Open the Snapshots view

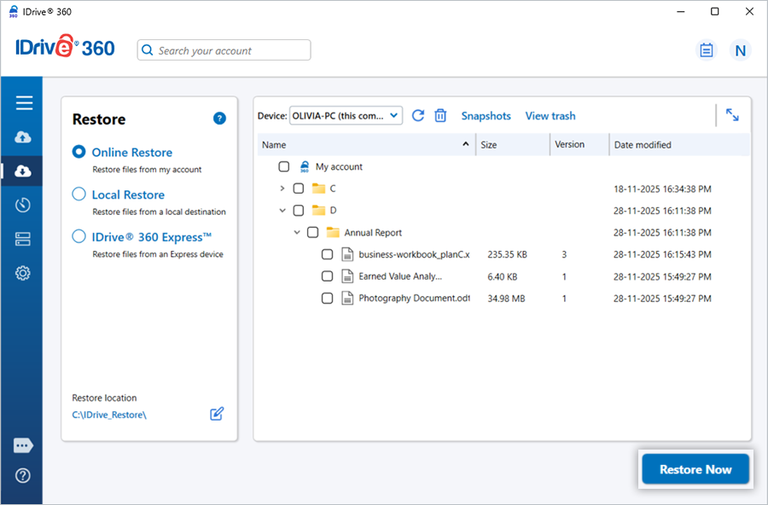(x=486, y=116)
